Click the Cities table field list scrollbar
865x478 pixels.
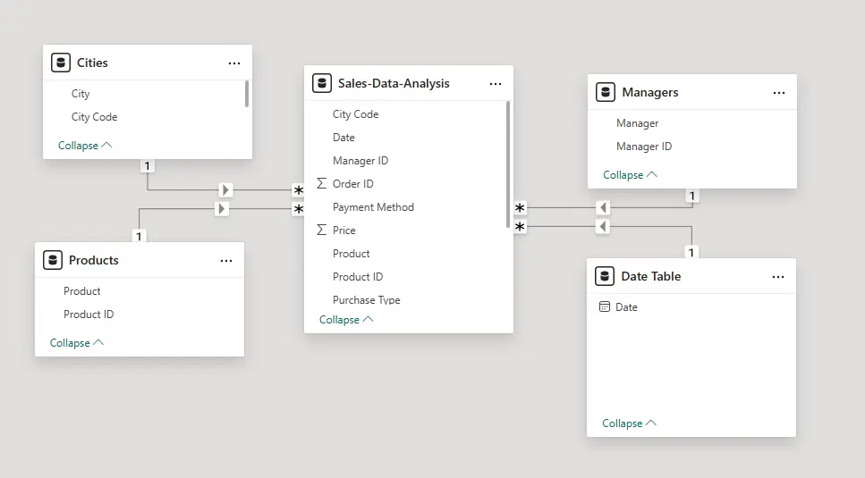point(247,94)
